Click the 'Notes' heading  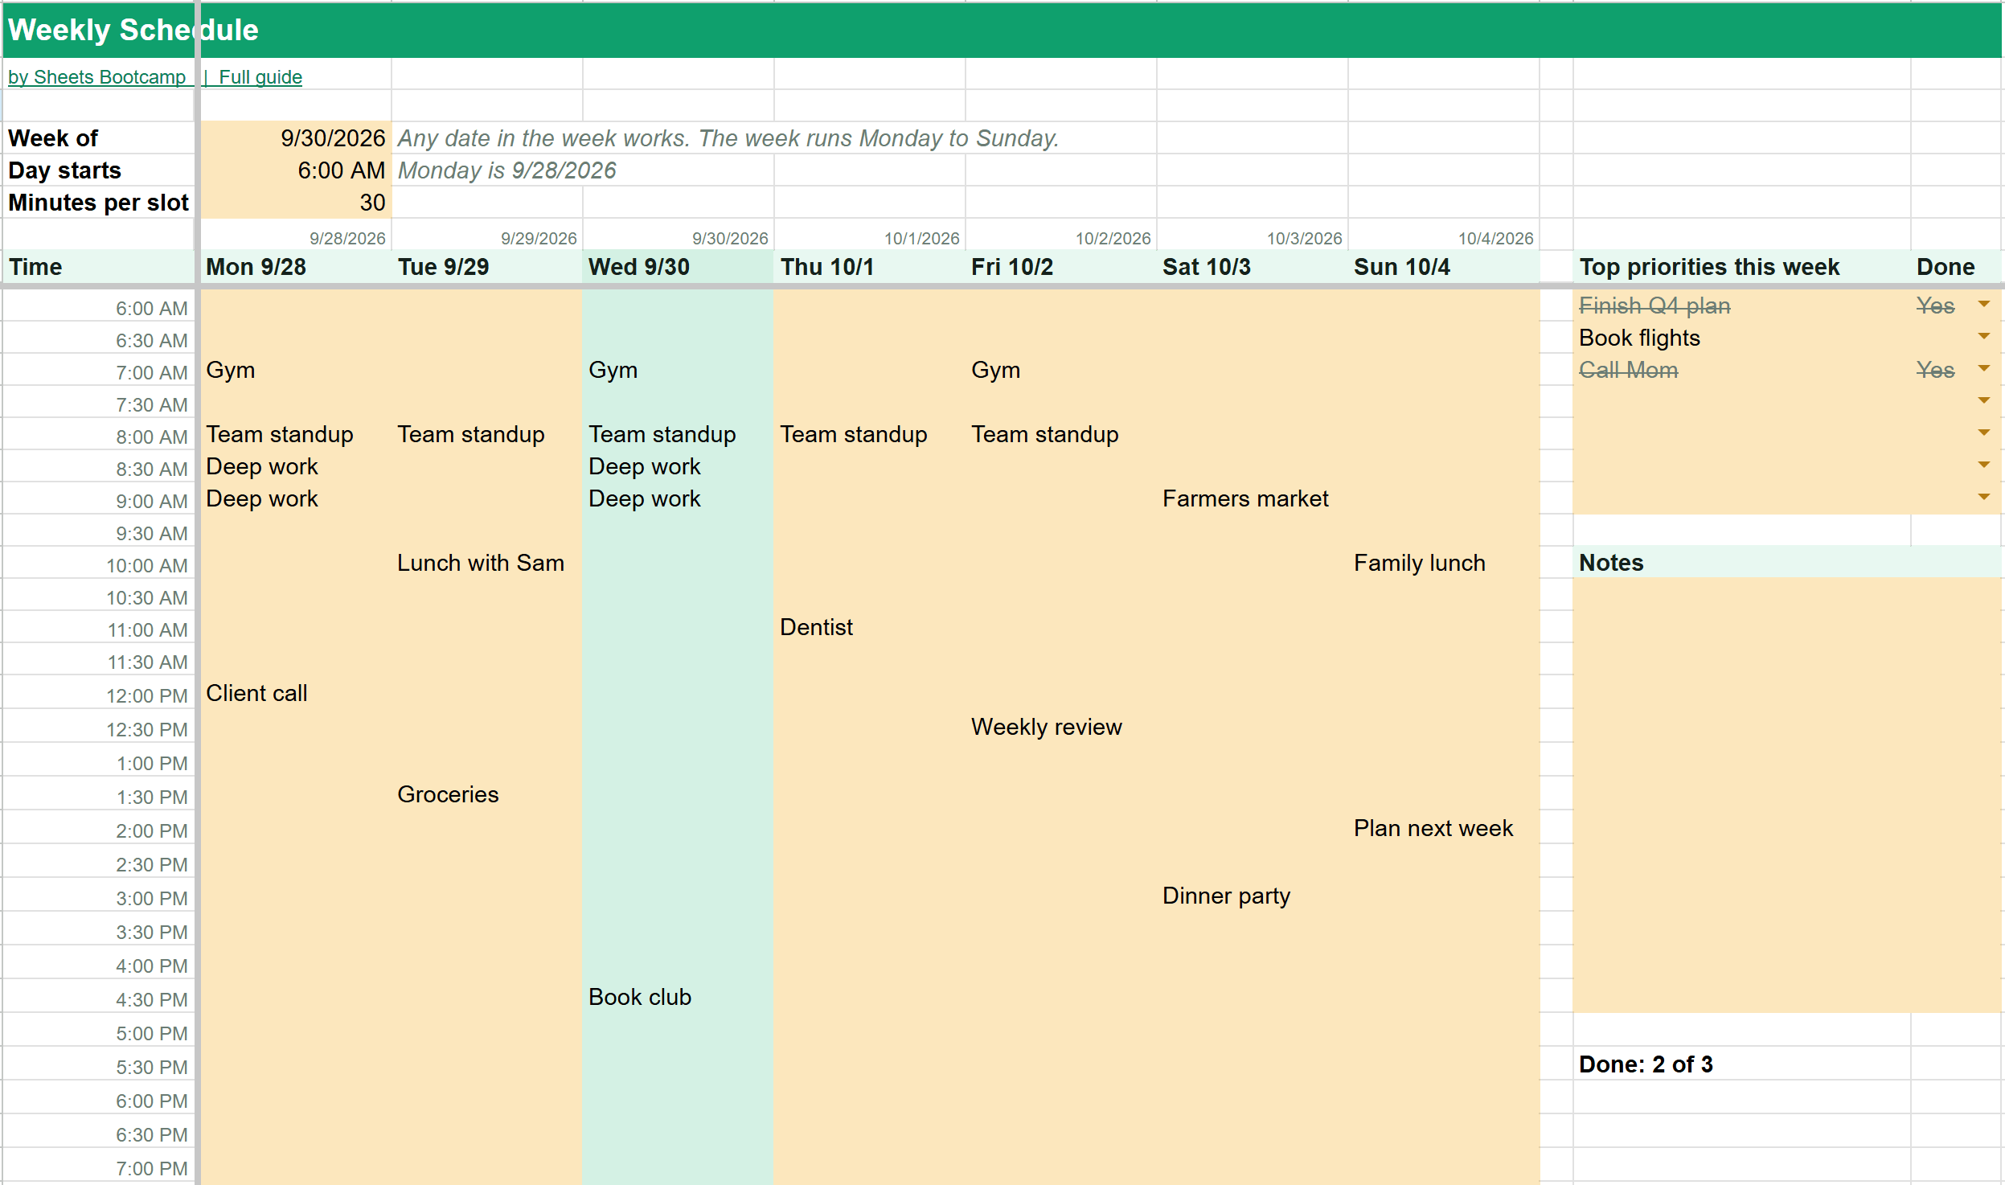click(x=1611, y=563)
